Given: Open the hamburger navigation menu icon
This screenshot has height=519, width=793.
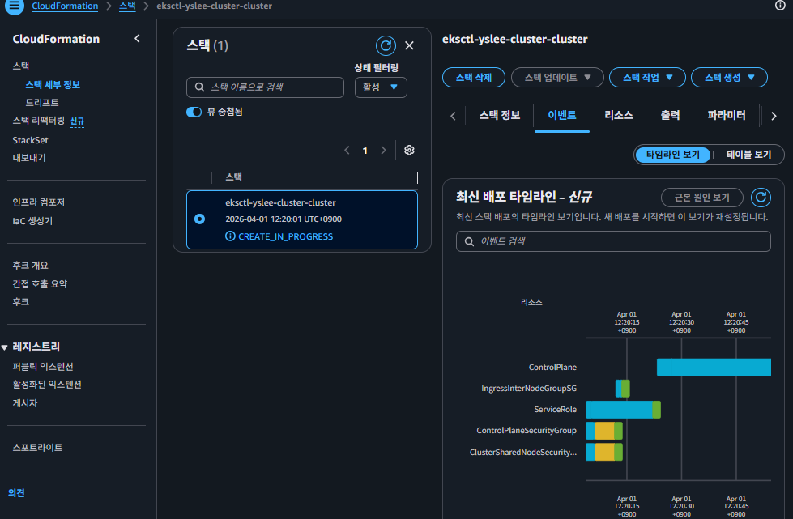Looking at the screenshot, I should pos(14,6).
